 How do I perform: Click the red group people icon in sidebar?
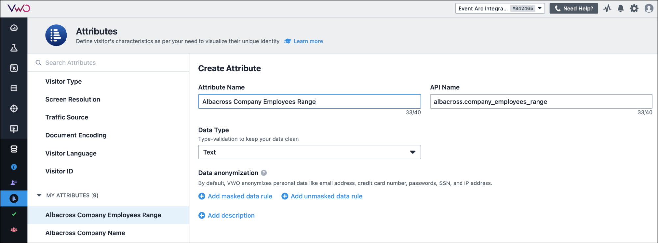pyautogui.click(x=14, y=230)
